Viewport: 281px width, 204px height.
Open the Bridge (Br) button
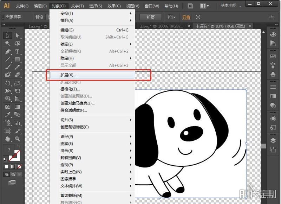[x=190, y=6]
